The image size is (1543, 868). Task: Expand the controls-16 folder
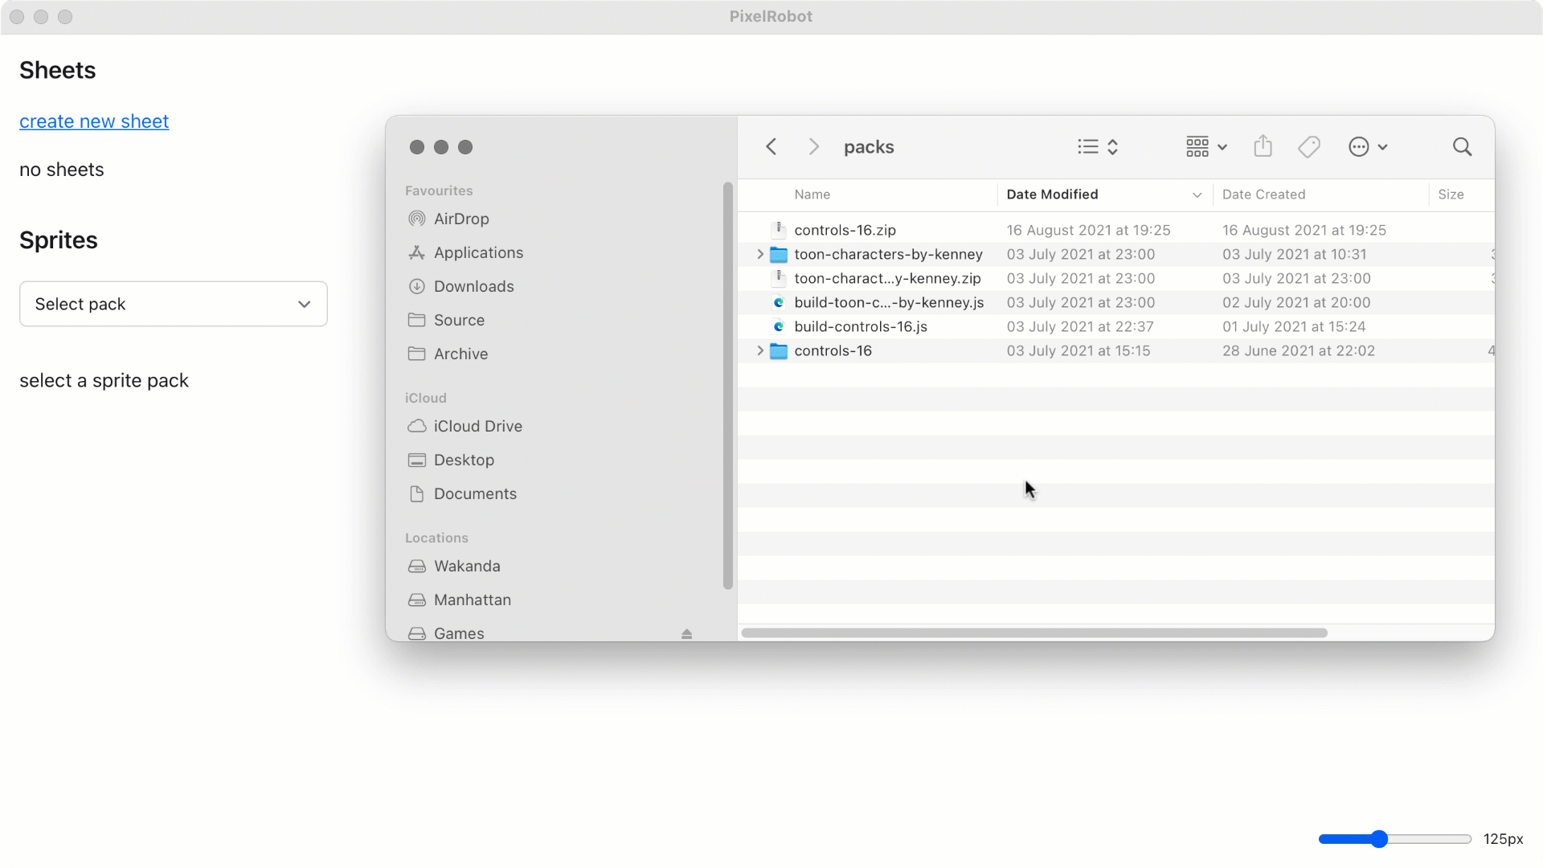[759, 350]
